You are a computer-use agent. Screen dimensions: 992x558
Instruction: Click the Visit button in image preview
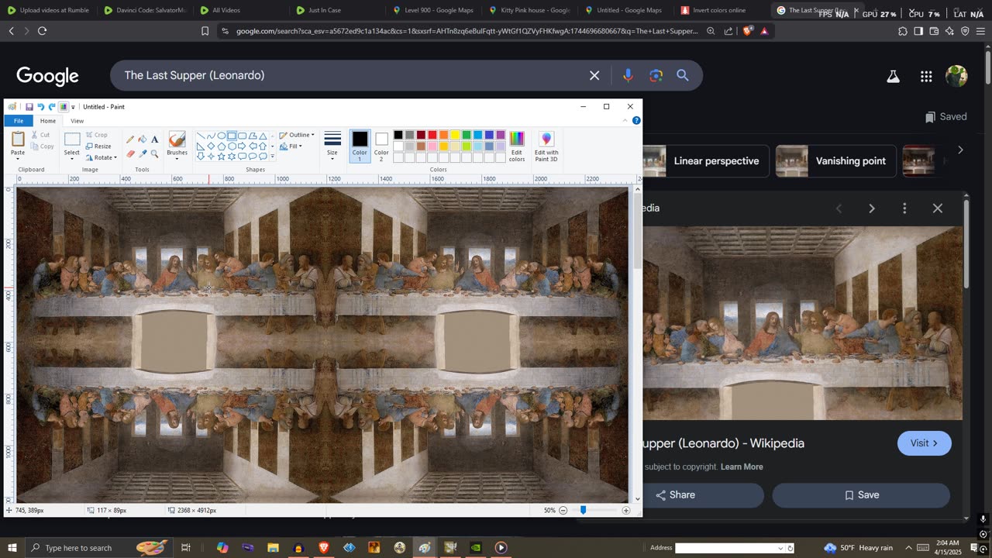pyautogui.click(x=925, y=443)
